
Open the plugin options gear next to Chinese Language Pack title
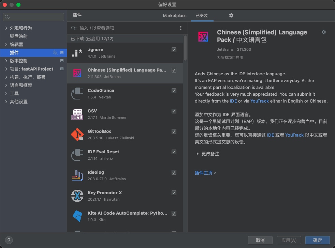point(323,32)
